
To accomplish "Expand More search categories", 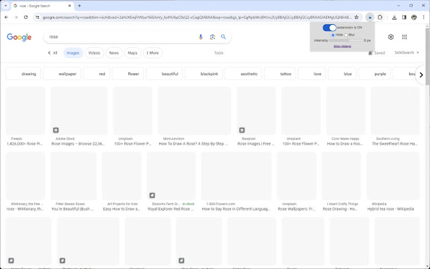I will tap(153, 53).
